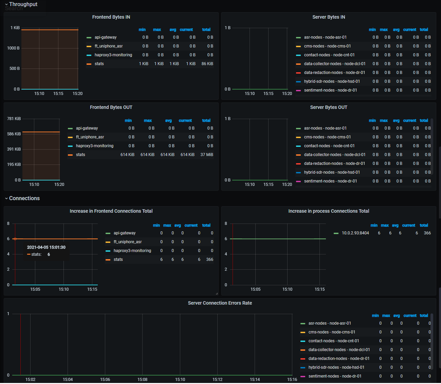The height and width of the screenshot is (384, 441).
Task: Open Server Connection Errors Rate panel menu
Action: point(220,303)
